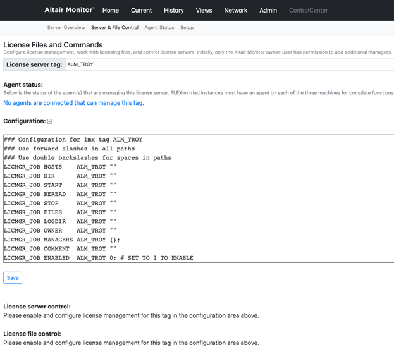Click the no agents connected message

coord(73,103)
